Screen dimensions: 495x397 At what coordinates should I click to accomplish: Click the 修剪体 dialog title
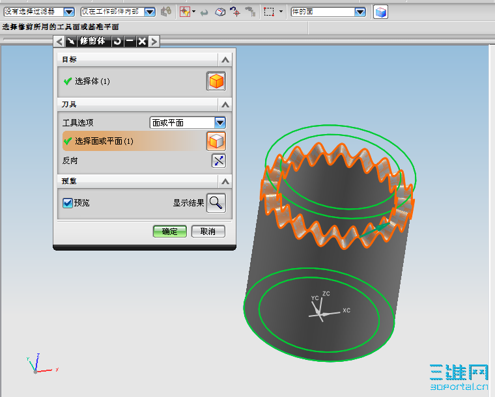(x=92, y=41)
